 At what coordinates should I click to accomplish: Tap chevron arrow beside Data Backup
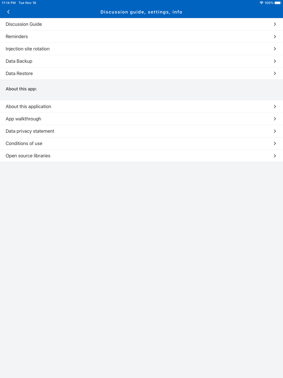pos(275,61)
